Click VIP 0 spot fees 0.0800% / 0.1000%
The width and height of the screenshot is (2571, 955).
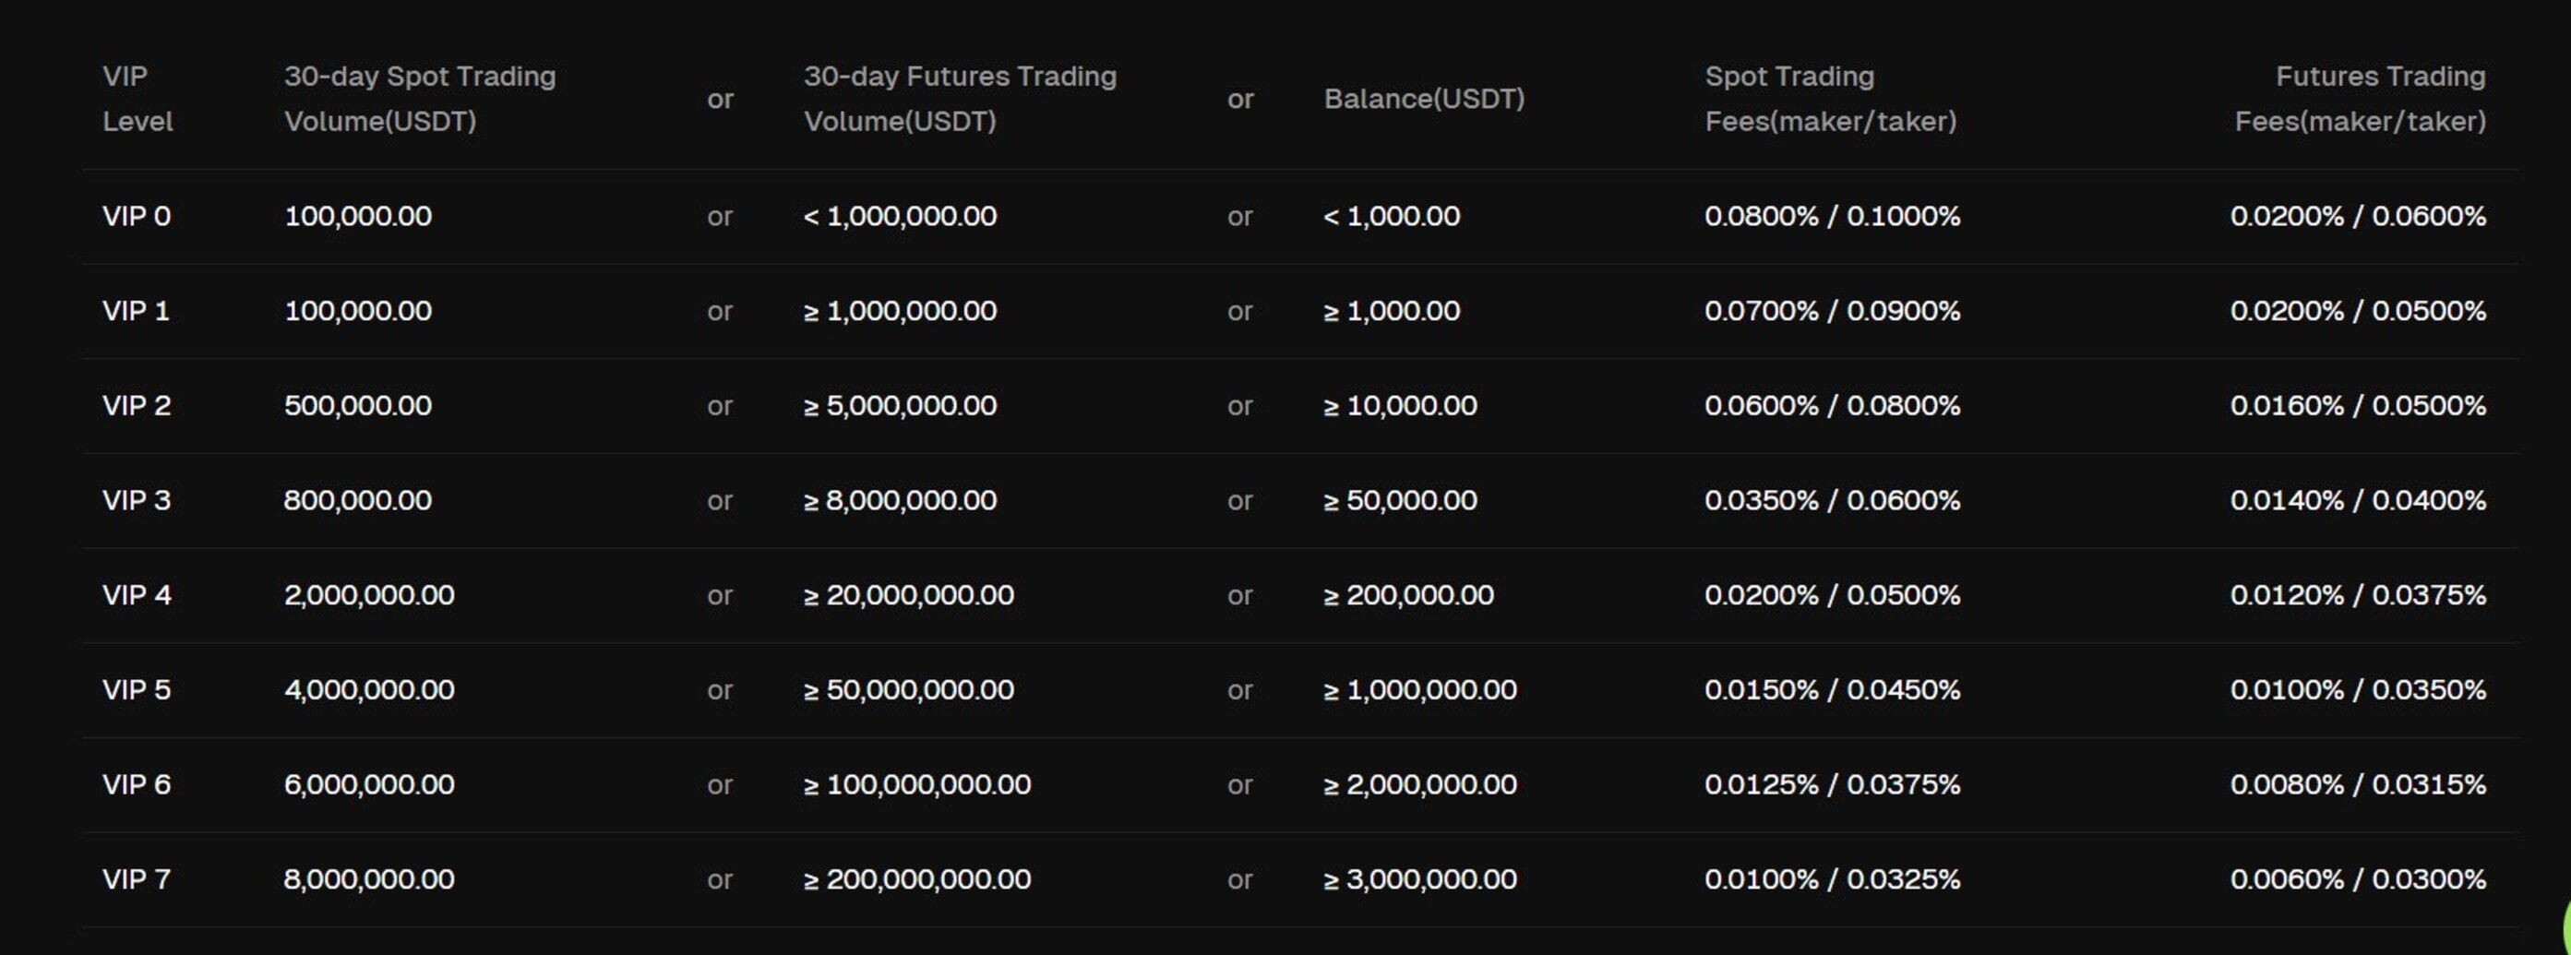point(1832,217)
